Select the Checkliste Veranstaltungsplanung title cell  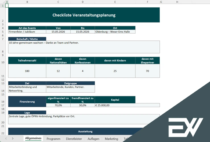pos(84,15)
